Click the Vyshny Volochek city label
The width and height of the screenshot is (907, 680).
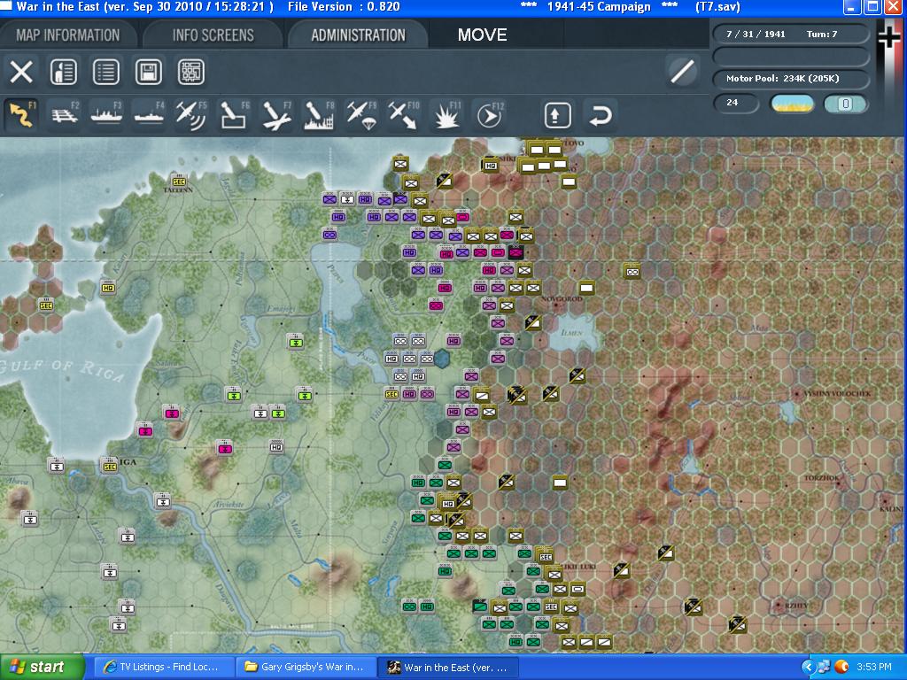coord(837,393)
